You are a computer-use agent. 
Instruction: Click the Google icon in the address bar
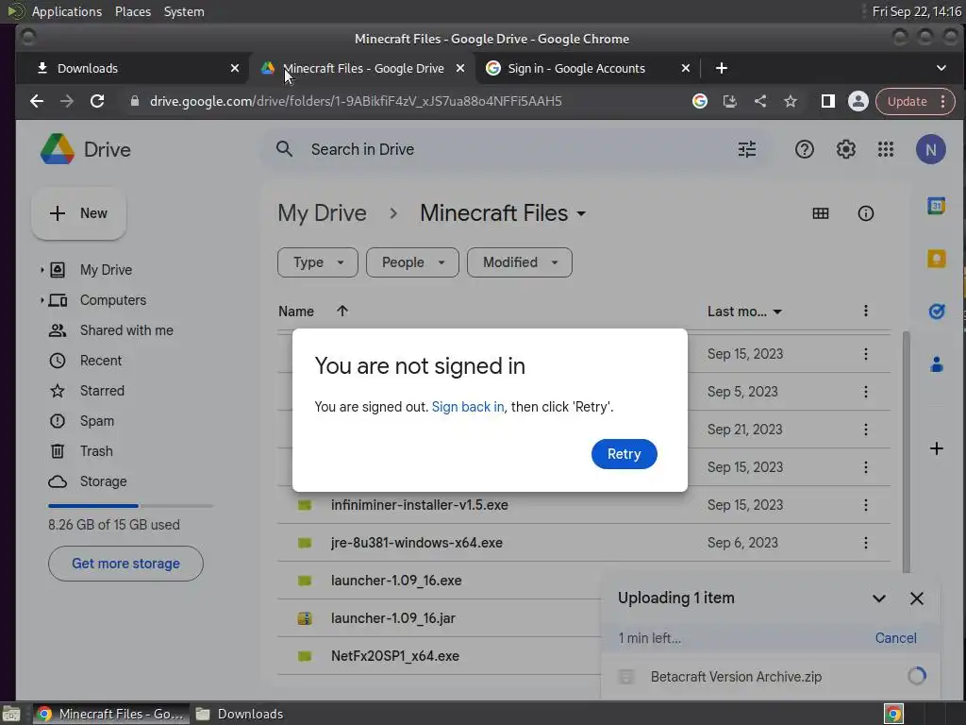[x=699, y=101]
